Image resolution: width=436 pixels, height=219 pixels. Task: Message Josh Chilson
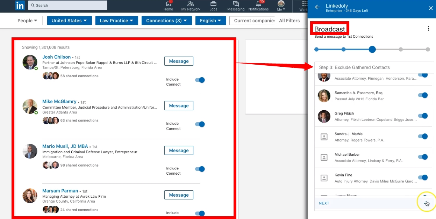(179, 61)
